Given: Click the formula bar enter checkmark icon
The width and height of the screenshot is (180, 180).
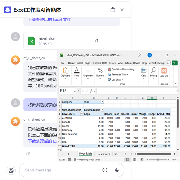Looking at the screenshot, I should click(x=87, y=91).
